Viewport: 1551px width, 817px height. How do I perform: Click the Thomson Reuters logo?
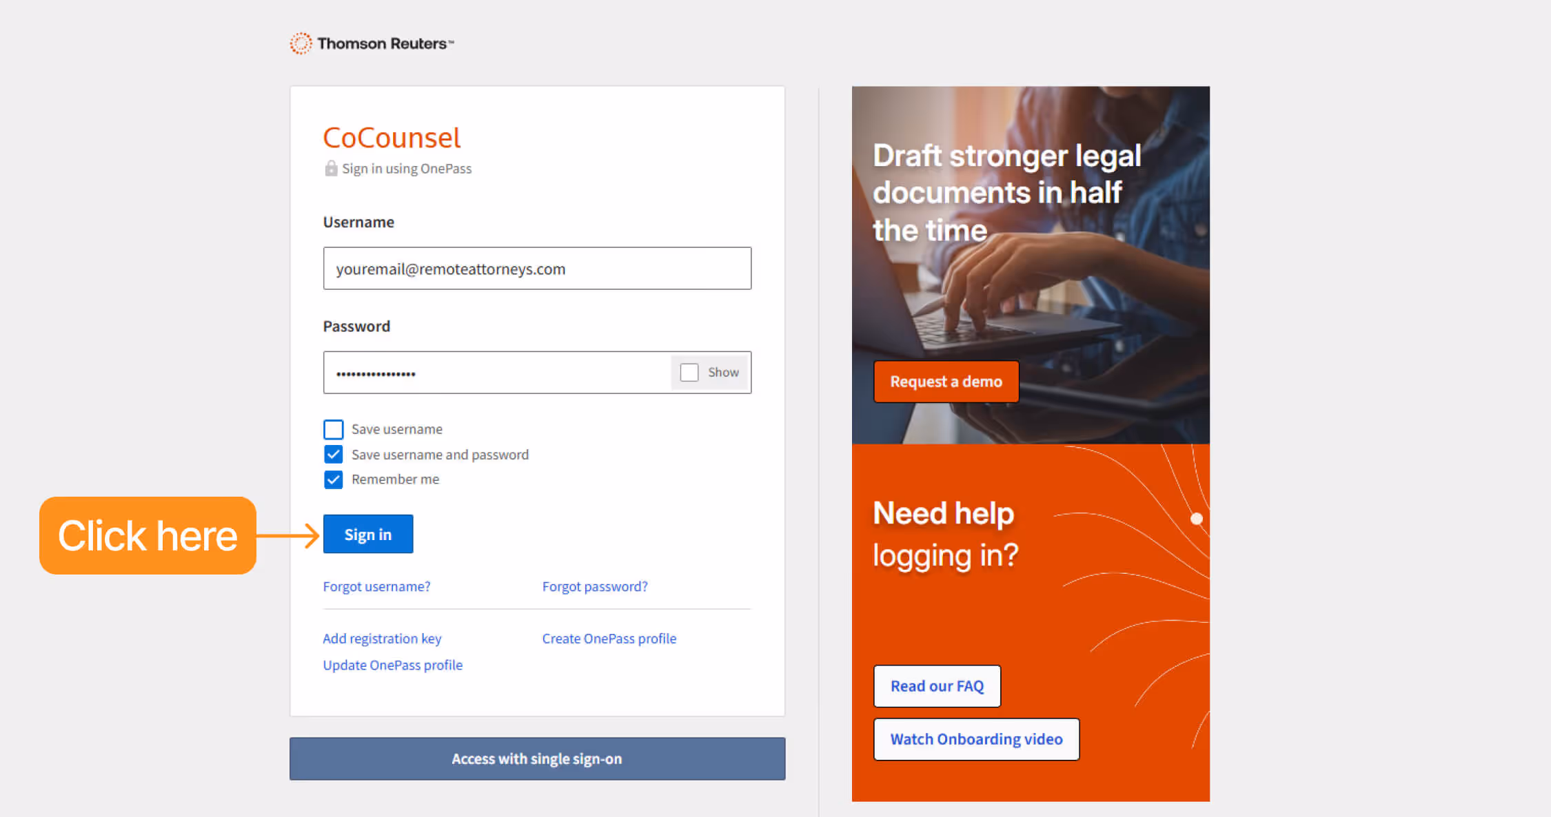point(372,43)
